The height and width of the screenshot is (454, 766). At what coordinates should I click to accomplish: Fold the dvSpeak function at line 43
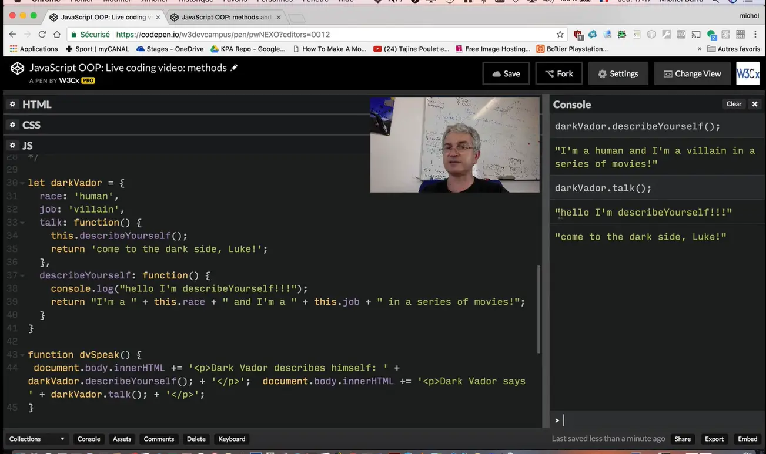(x=22, y=355)
